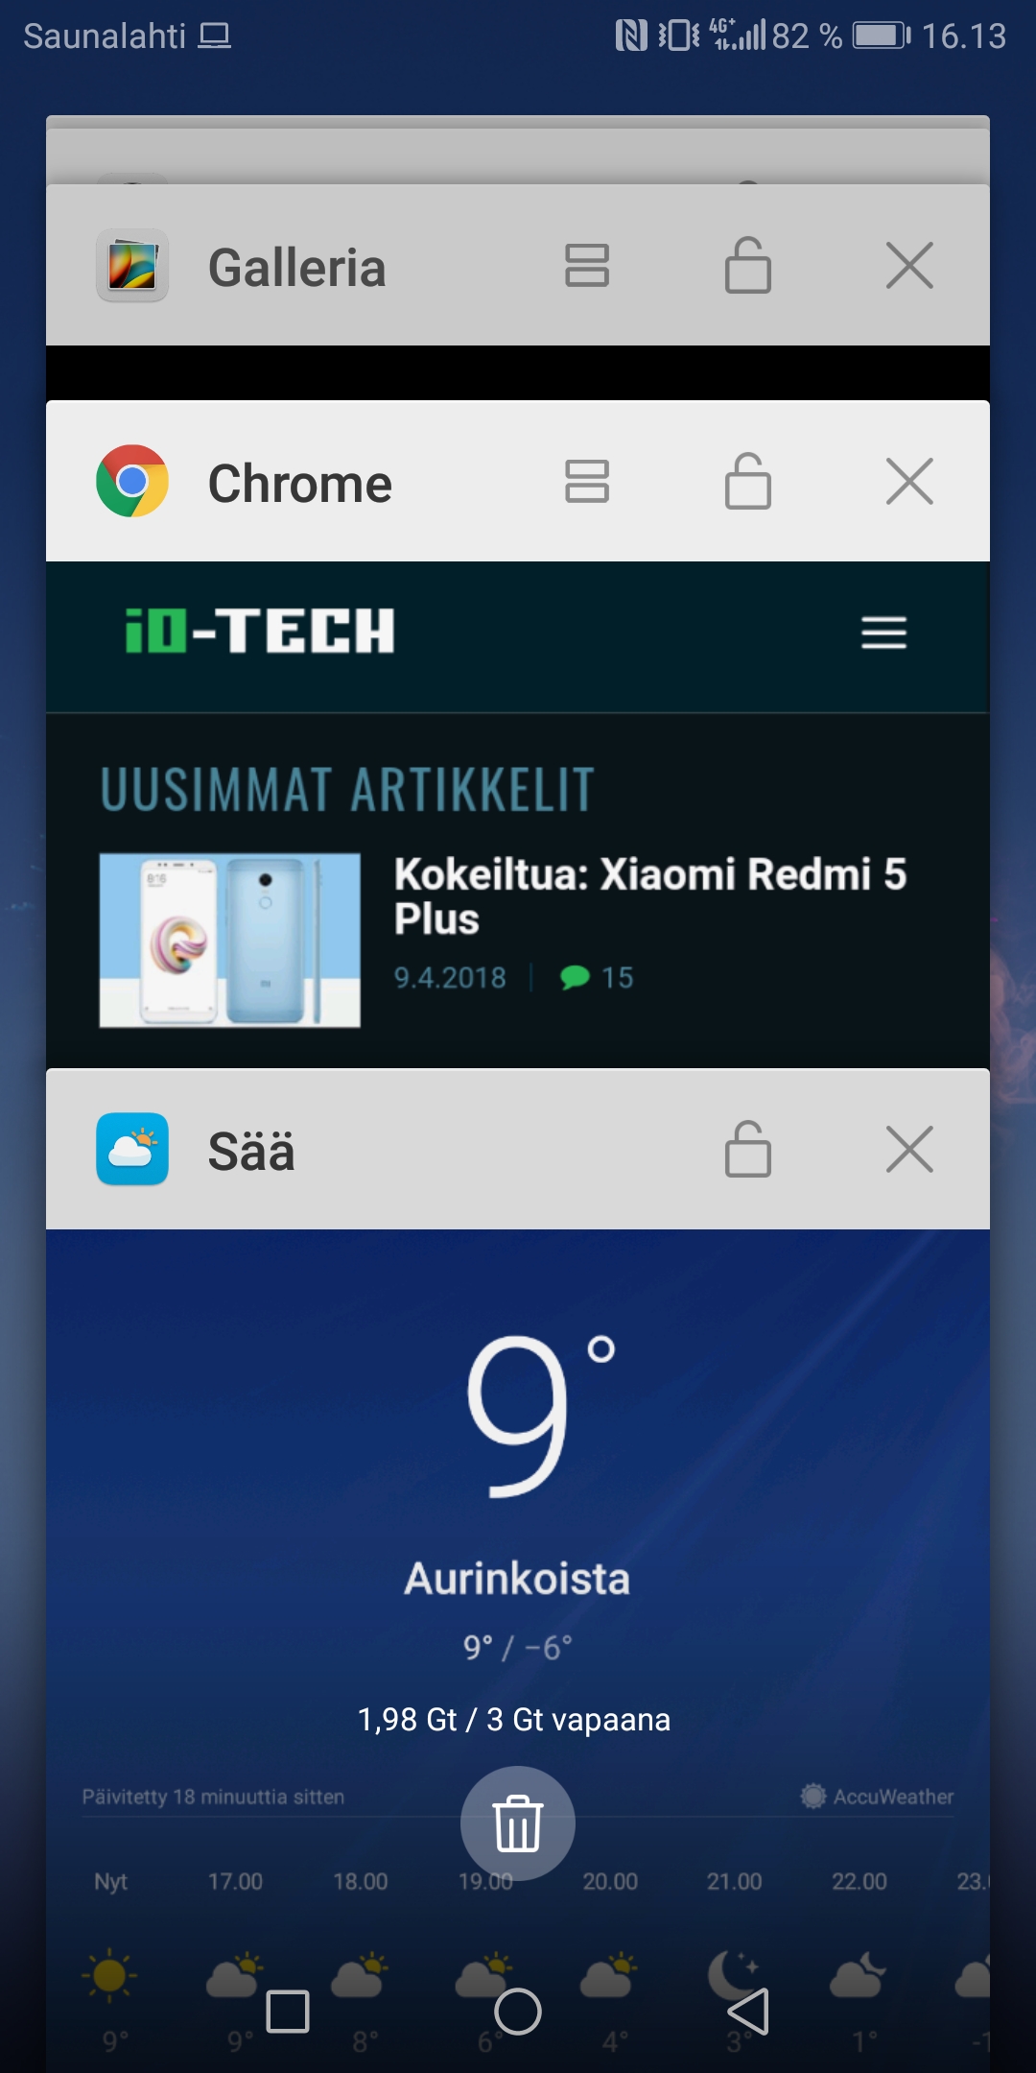This screenshot has width=1036, height=2073.
Task: Open the Xiaomi Redmi 5 Plus article
Action: 650,896
